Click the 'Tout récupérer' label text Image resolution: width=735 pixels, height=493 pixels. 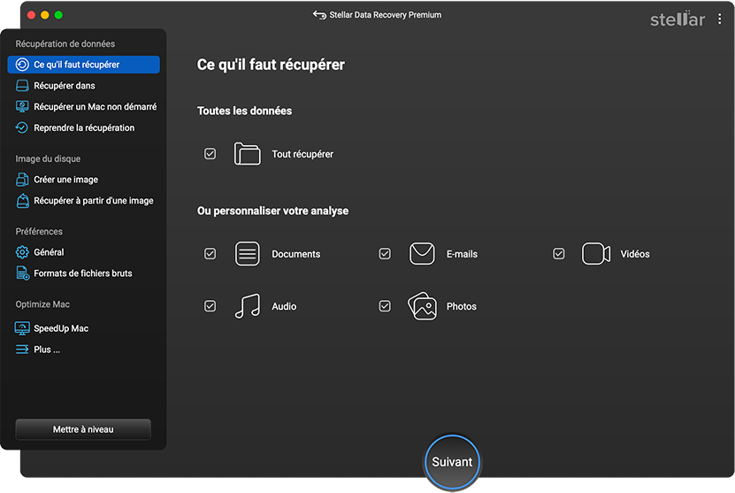click(302, 154)
